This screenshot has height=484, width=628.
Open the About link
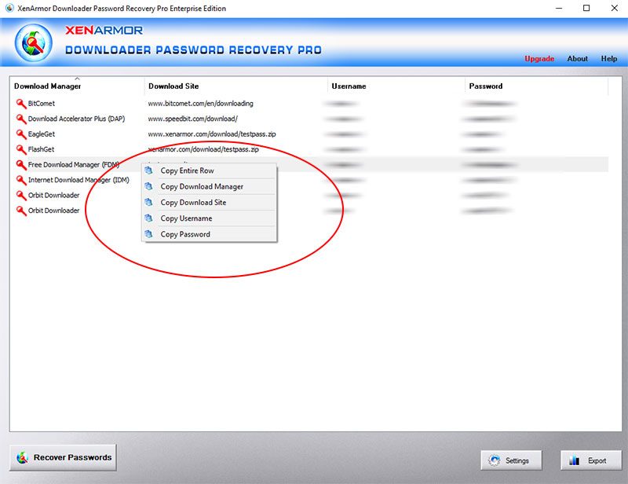[x=577, y=59]
